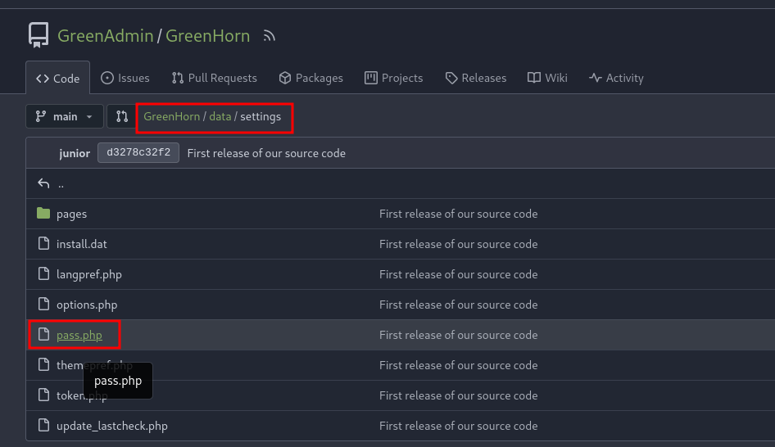The height and width of the screenshot is (447, 775).
Task: Open the Pull Requests tab
Action: [x=214, y=78]
